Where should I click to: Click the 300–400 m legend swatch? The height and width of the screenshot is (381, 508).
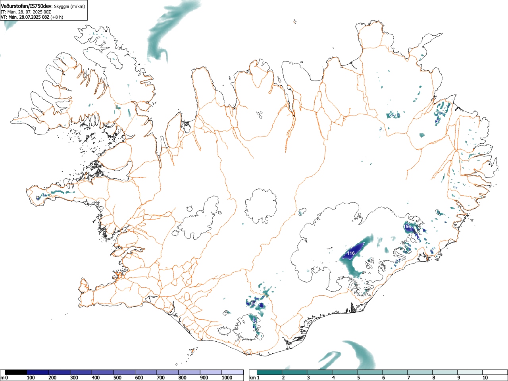pyautogui.click(x=81, y=372)
